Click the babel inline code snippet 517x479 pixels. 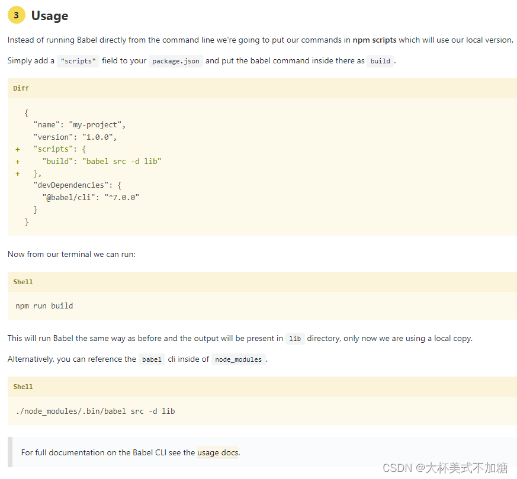152,359
